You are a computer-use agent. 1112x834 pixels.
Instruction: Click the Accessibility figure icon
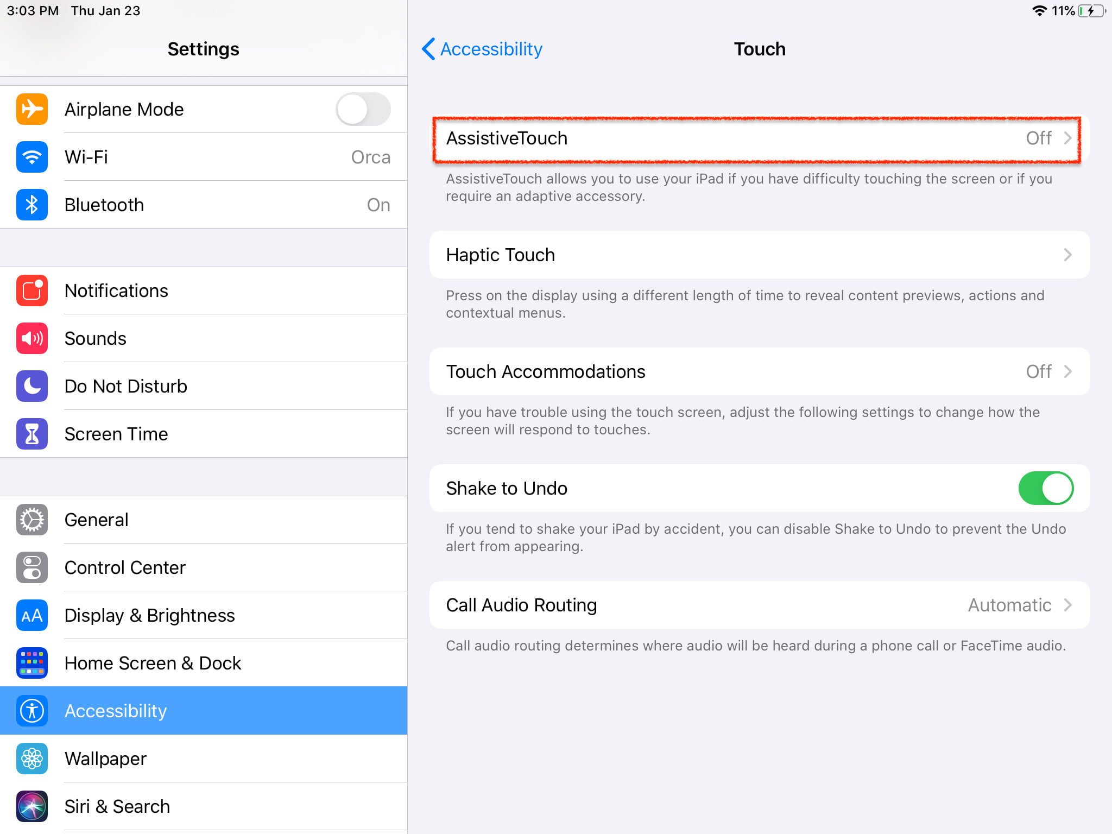[32, 711]
